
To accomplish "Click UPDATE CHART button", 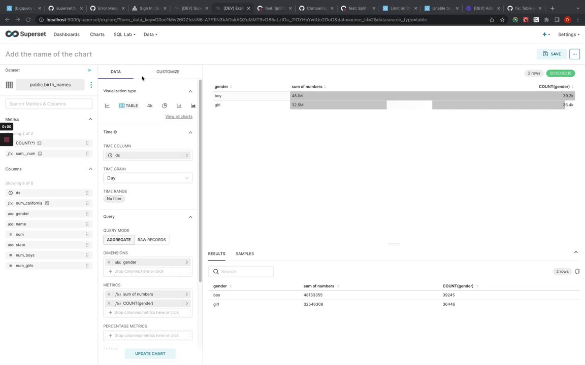I will (x=150, y=353).
